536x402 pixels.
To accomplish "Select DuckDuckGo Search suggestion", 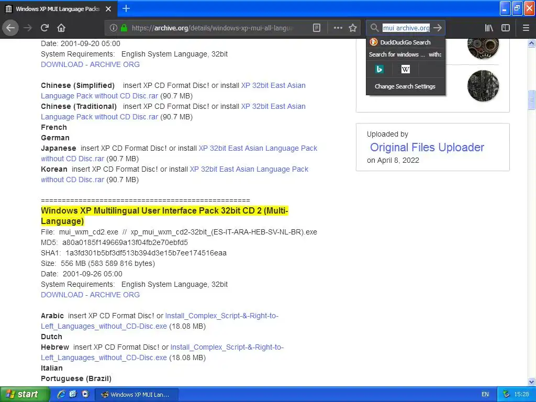I will 406,42.
